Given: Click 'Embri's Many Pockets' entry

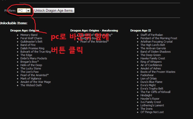Looking at the screenshot, I should point(34,58).
